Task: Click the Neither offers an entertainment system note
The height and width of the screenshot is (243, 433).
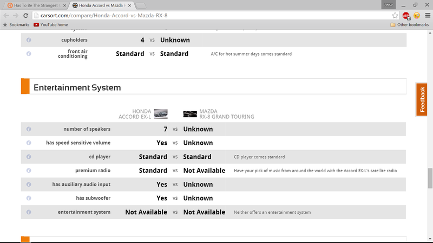Action: [272, 212]
